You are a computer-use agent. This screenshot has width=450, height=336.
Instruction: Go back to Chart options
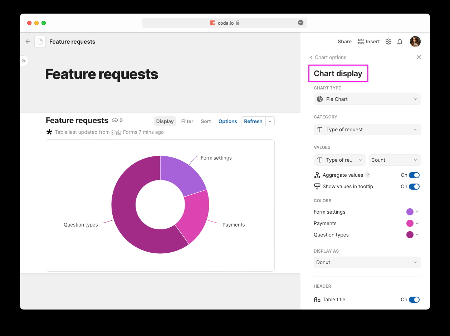[x=328, y=57]
